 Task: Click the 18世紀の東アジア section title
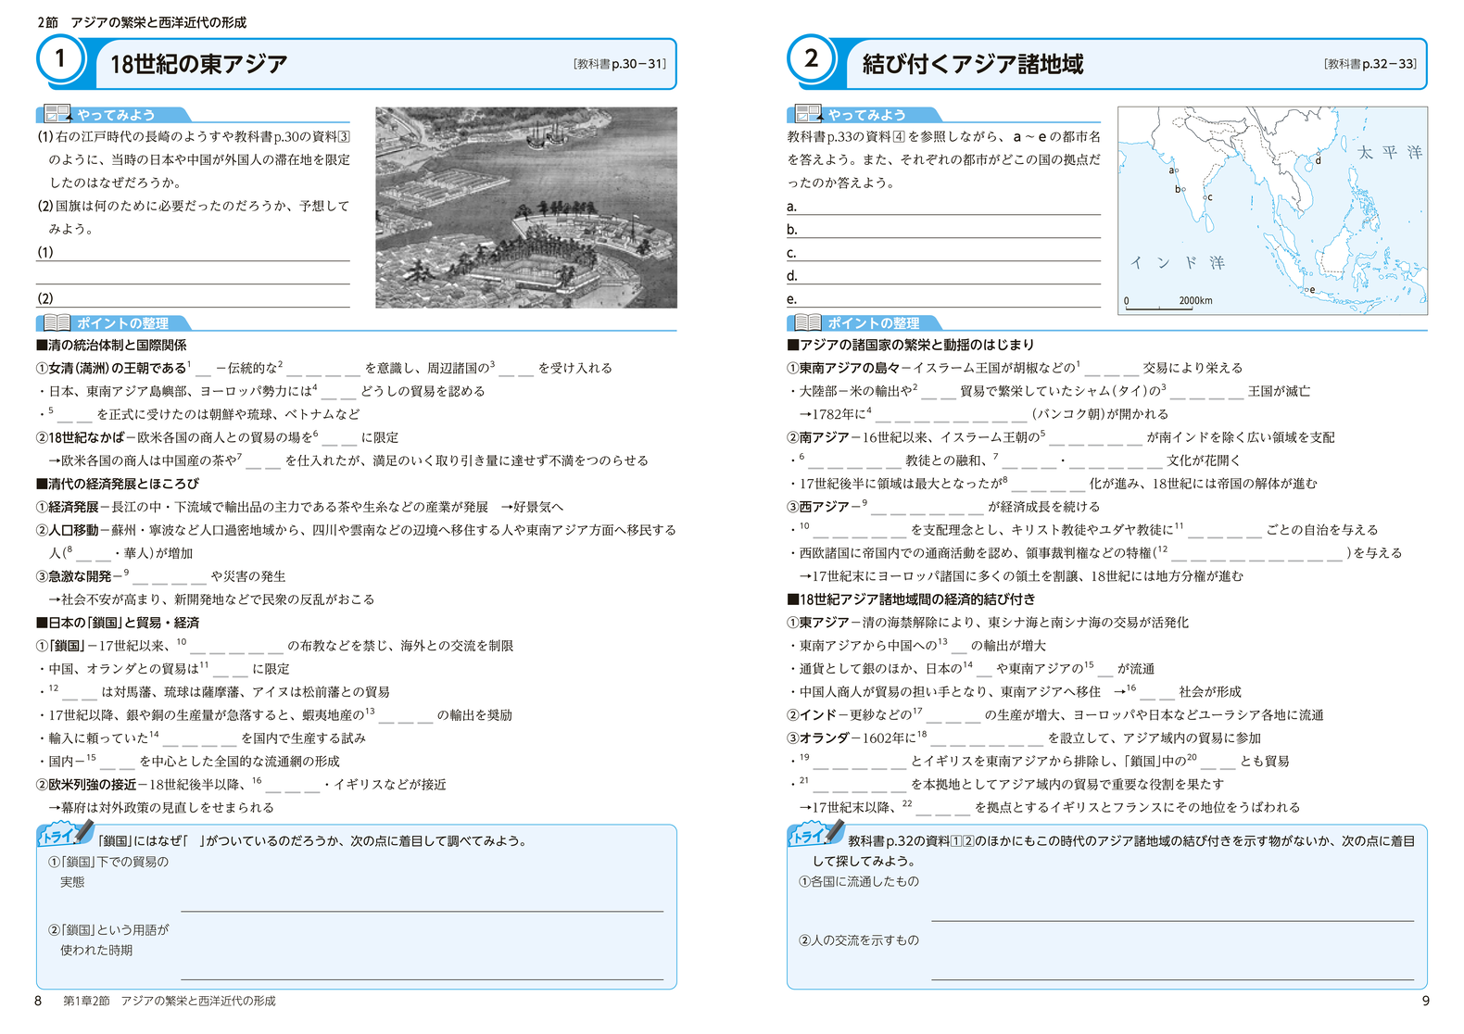198,64
